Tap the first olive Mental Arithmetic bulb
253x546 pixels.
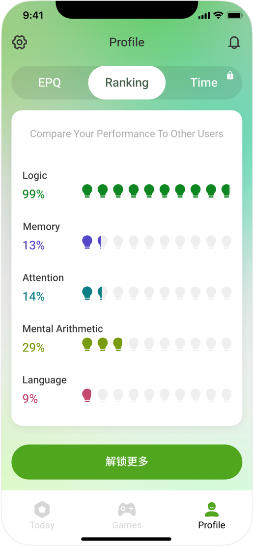87,345
